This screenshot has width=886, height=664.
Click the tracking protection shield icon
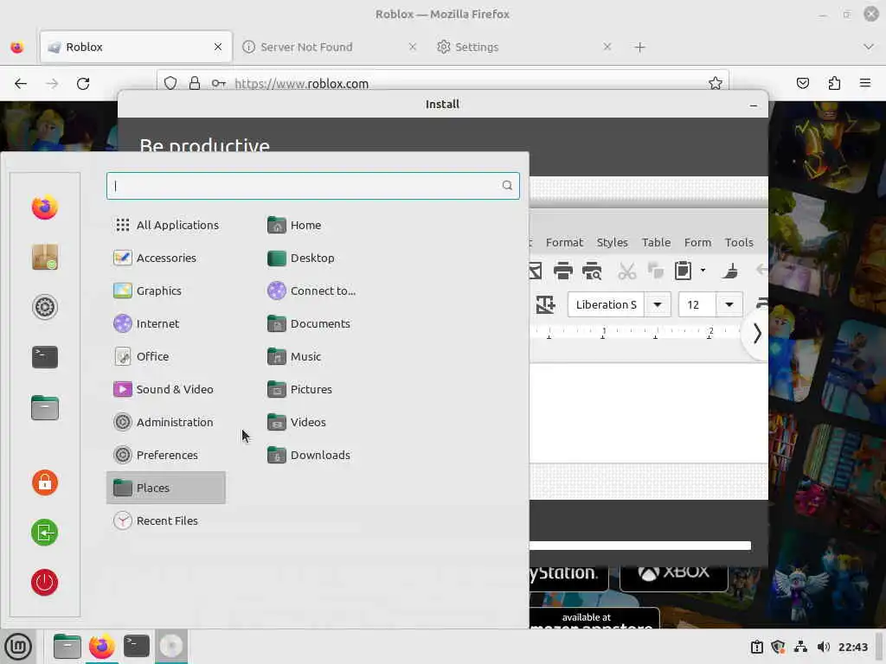point(170,84)
